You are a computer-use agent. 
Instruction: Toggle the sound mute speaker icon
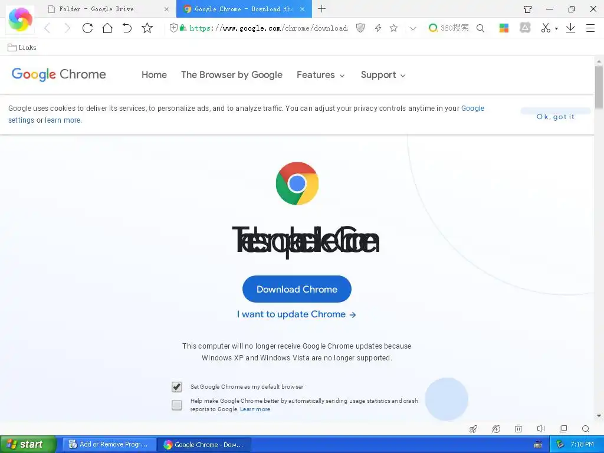pos(541,428)
